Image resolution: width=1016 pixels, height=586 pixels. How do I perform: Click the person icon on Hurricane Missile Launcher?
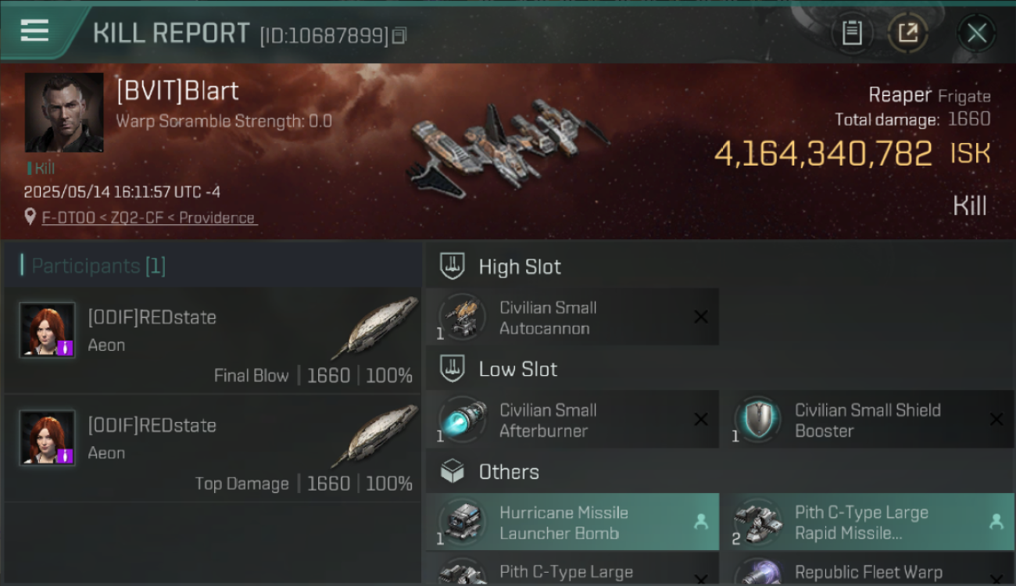[700, 522]
